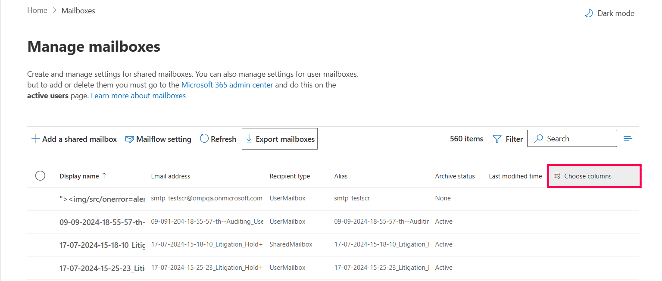
Task: Click the Last modified time column header
Action: pos(515,176)
